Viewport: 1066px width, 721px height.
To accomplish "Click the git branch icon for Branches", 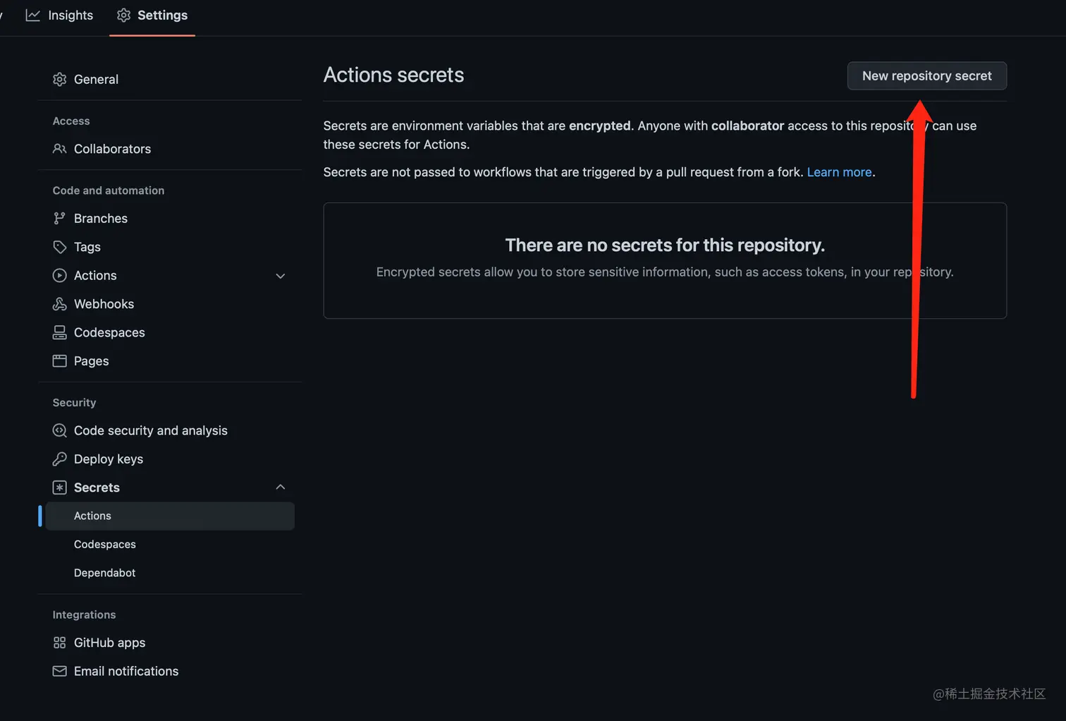I will pyautogui.click(x=60, y=219).
